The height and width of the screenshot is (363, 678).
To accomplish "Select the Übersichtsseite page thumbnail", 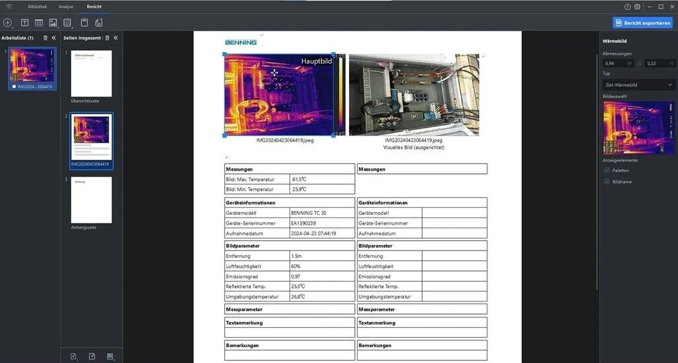I will pos(91,73).
